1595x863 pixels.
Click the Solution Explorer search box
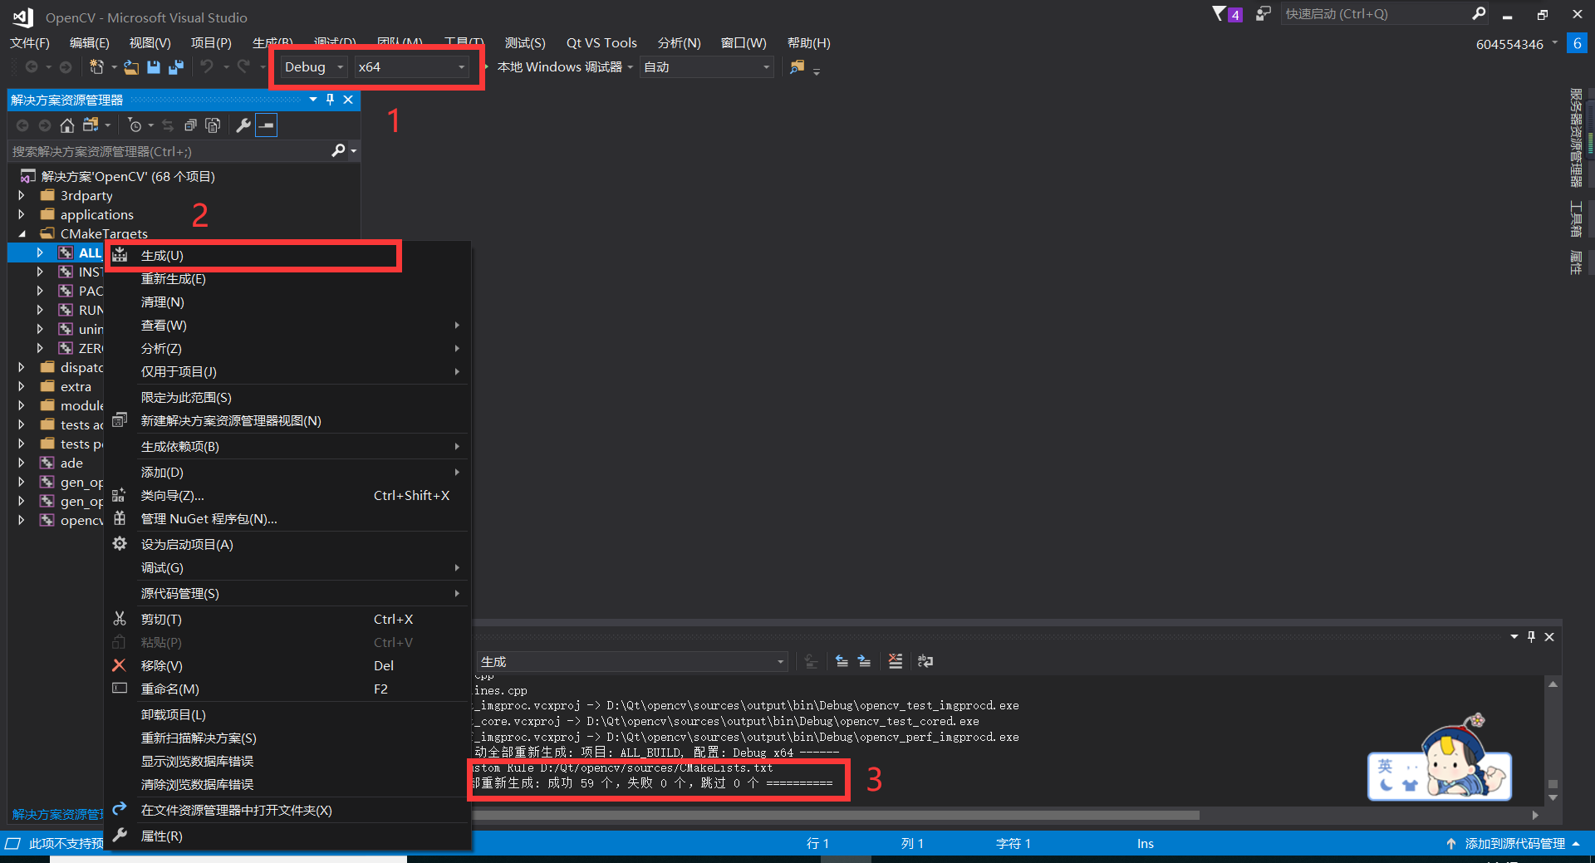166,151
